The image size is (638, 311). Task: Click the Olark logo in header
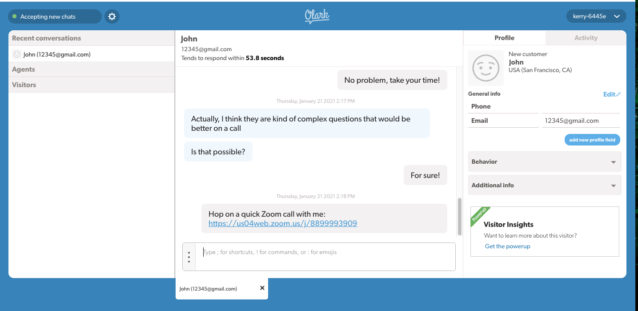pyautogui.click(x=317, y=16)
